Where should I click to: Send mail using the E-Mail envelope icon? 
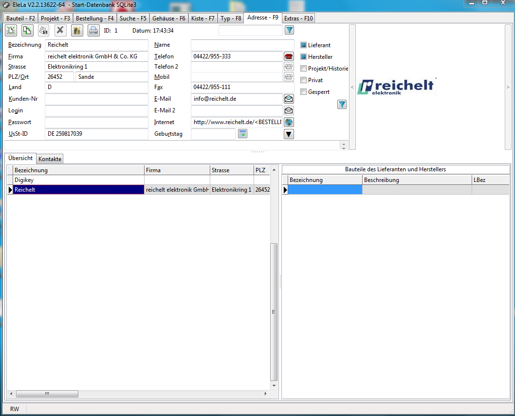pyautogui.click(x=289, y=99)
